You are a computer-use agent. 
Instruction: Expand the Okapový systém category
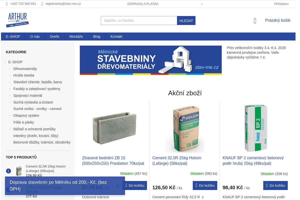click(10, 115)
